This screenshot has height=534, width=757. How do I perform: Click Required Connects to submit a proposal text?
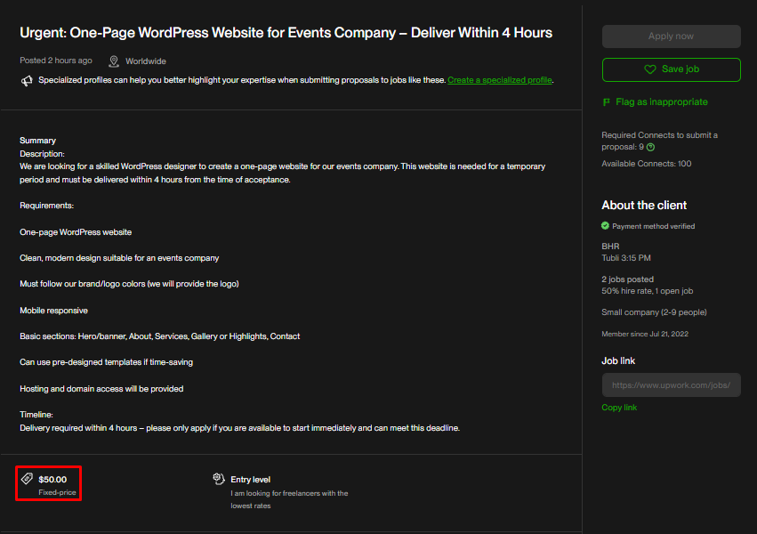(659, 141)
